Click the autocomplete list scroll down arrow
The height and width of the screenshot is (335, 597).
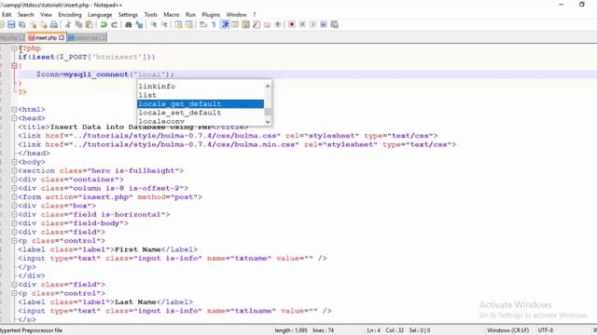click(x=268, y=122)
